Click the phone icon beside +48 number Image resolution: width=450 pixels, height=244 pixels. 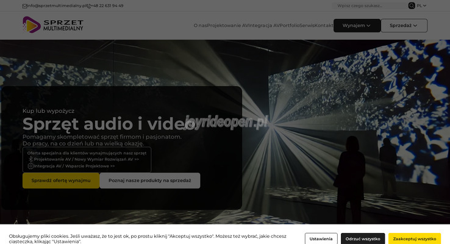[x=88, y=5]
